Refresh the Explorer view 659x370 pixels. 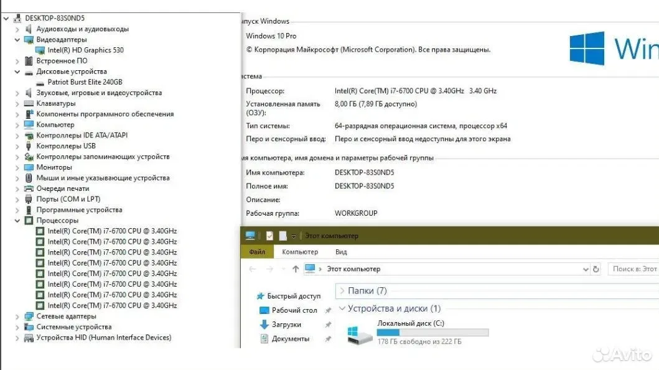tap(596, 269)
